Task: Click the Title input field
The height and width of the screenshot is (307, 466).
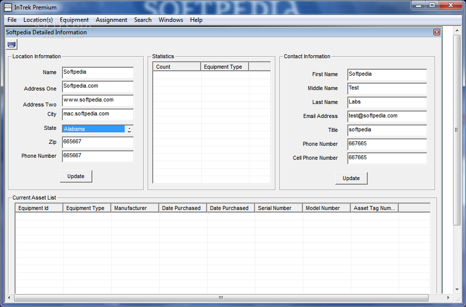Action: click(387, 130)
